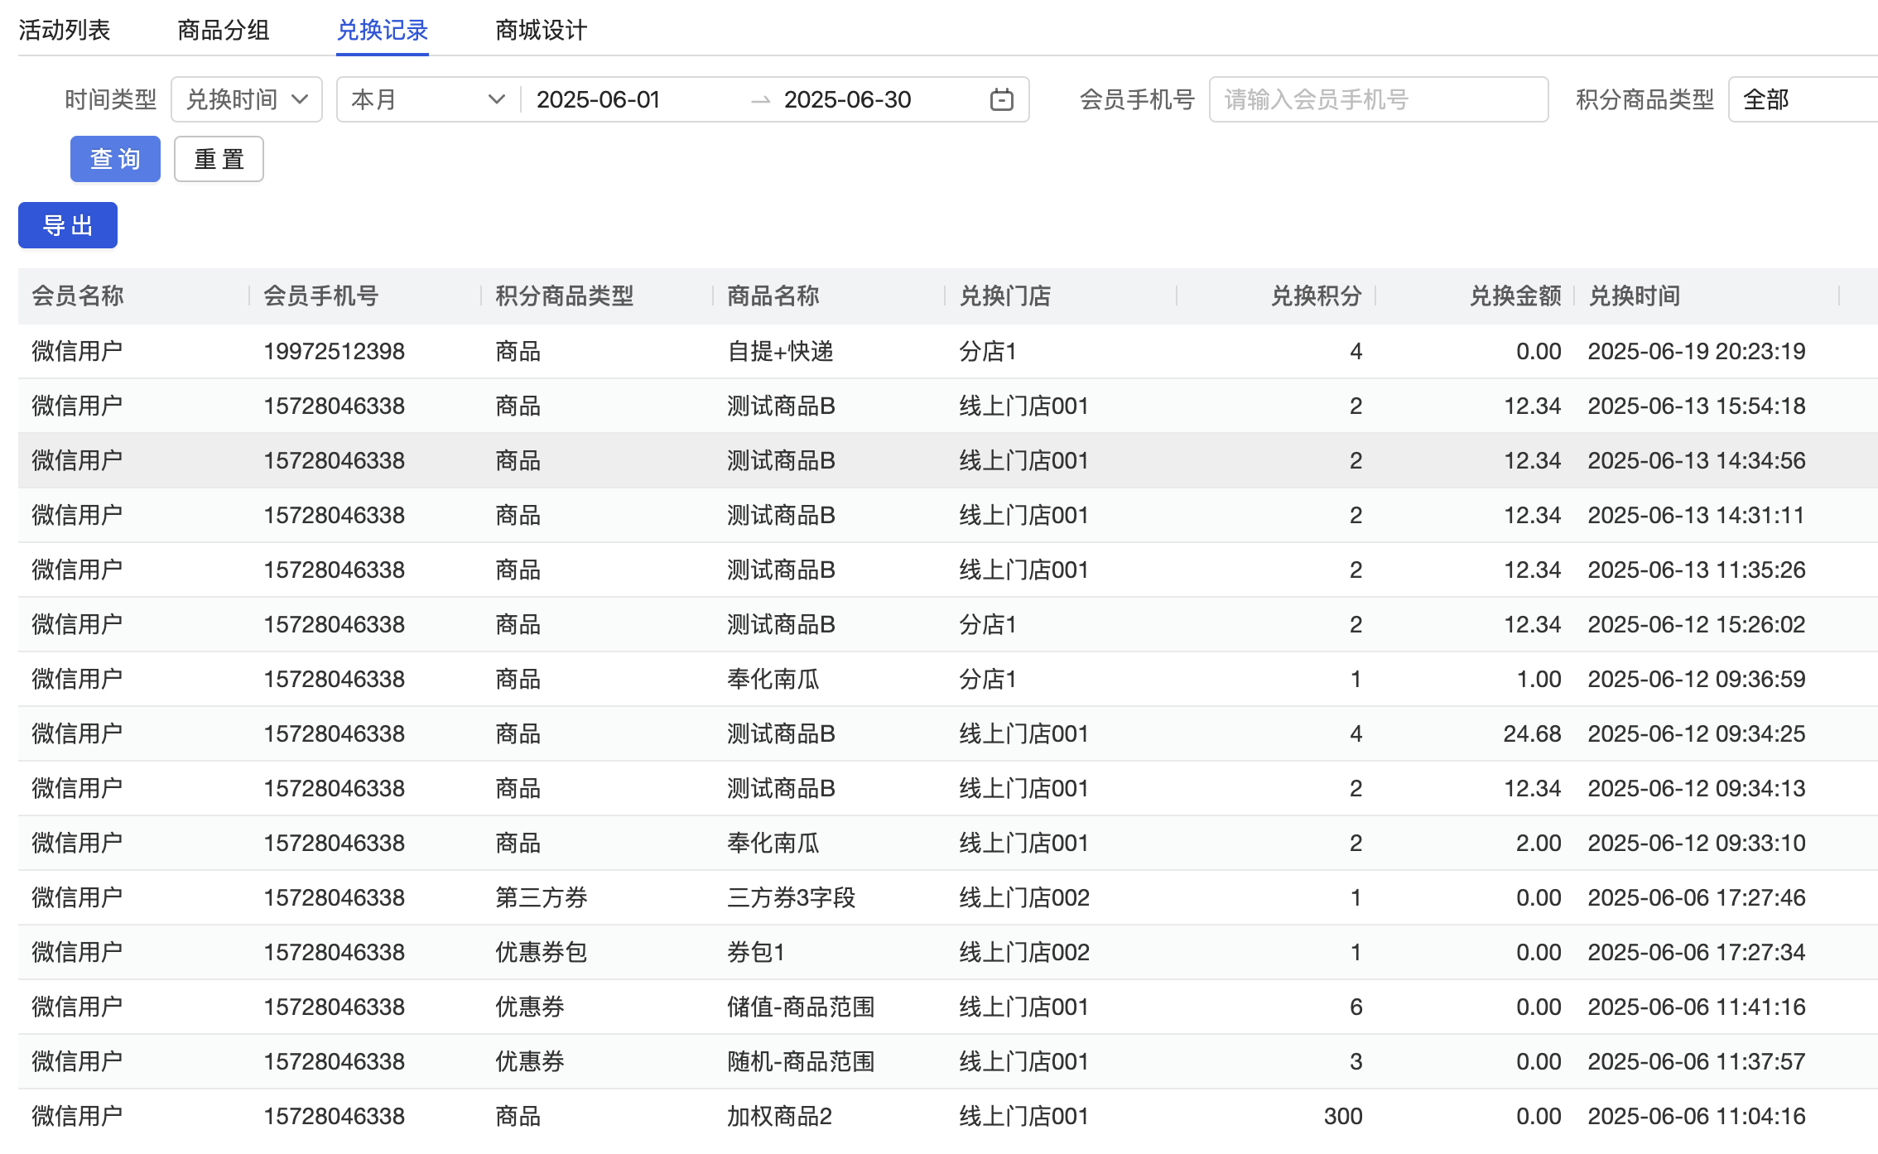1878x1154 pixels.
Task: Click the 商品名称 column header
Action: (773, 296)
